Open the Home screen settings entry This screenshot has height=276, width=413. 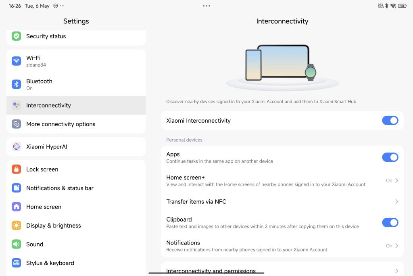[44, 207]
